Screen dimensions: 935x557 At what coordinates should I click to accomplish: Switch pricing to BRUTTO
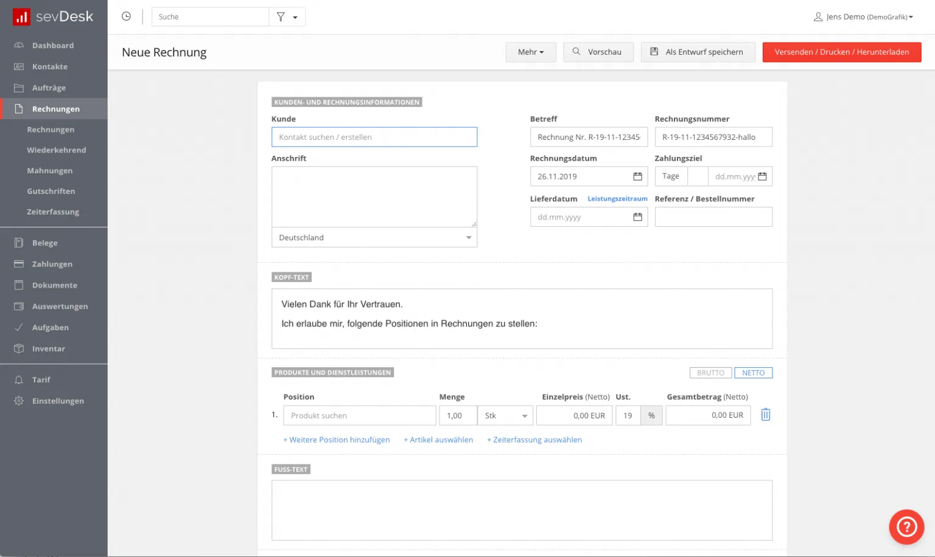[x=710, y=373]
